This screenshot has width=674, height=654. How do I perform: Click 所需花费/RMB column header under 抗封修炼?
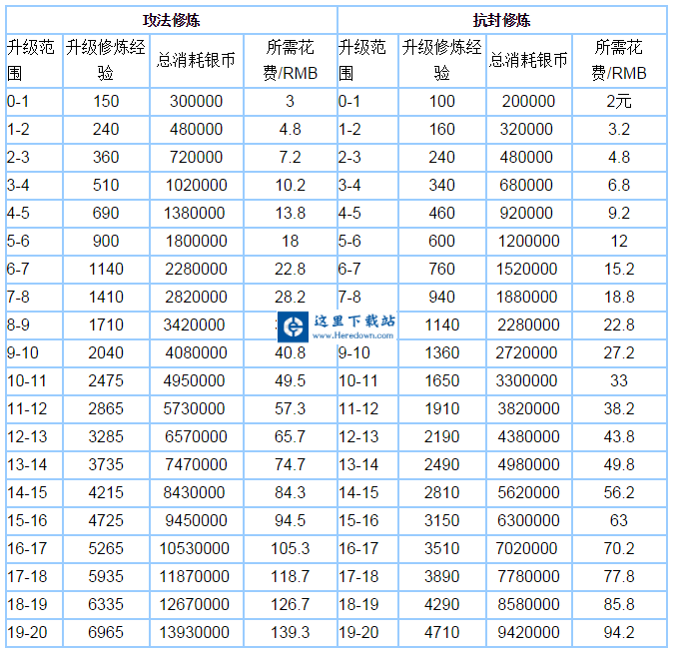pyautogui.click(x=618, y=60)
